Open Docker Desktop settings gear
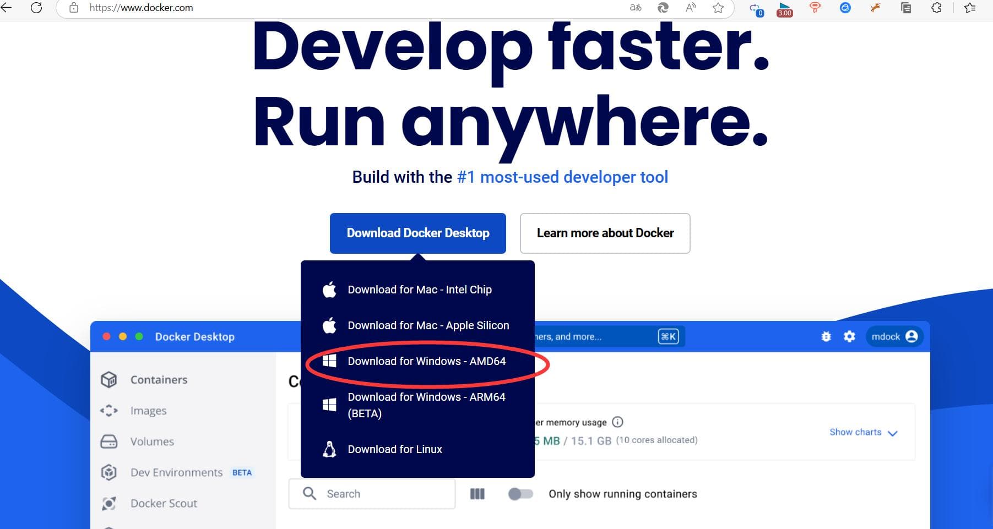The height and width of the screenshot is (529, 993). click(x=850, y=336)
